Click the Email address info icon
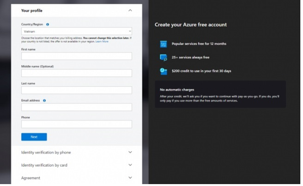This screenshot has height=186, width=303. point(44,101)
